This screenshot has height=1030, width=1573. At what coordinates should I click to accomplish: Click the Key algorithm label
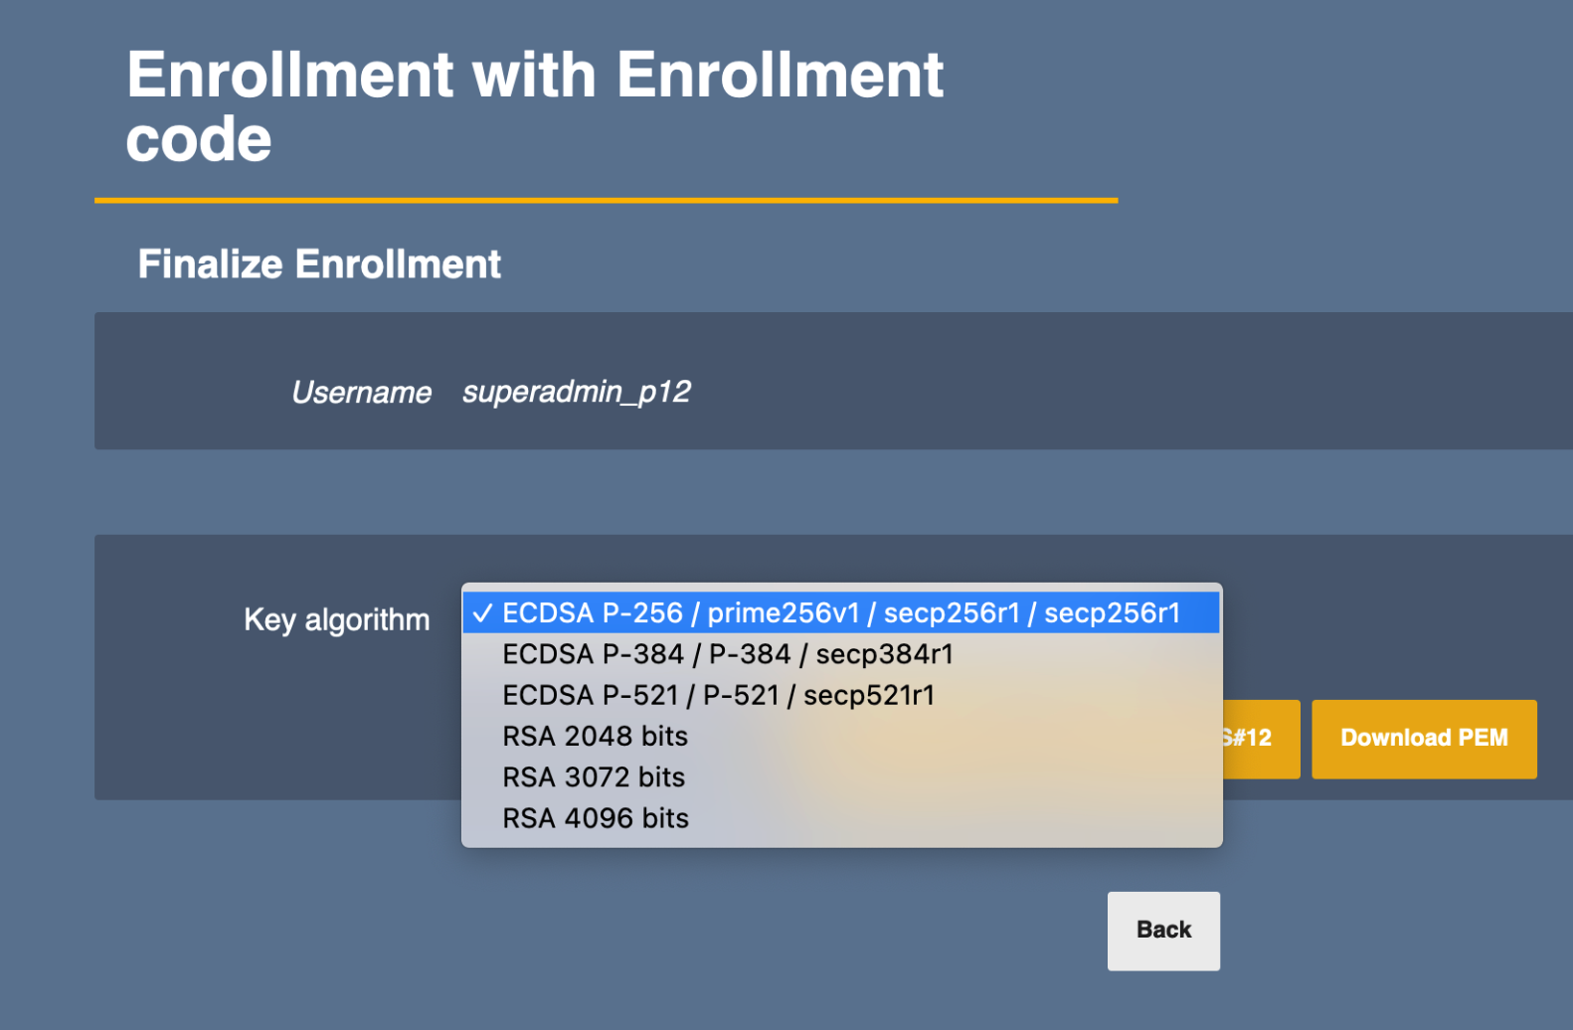tap(336, 619)
